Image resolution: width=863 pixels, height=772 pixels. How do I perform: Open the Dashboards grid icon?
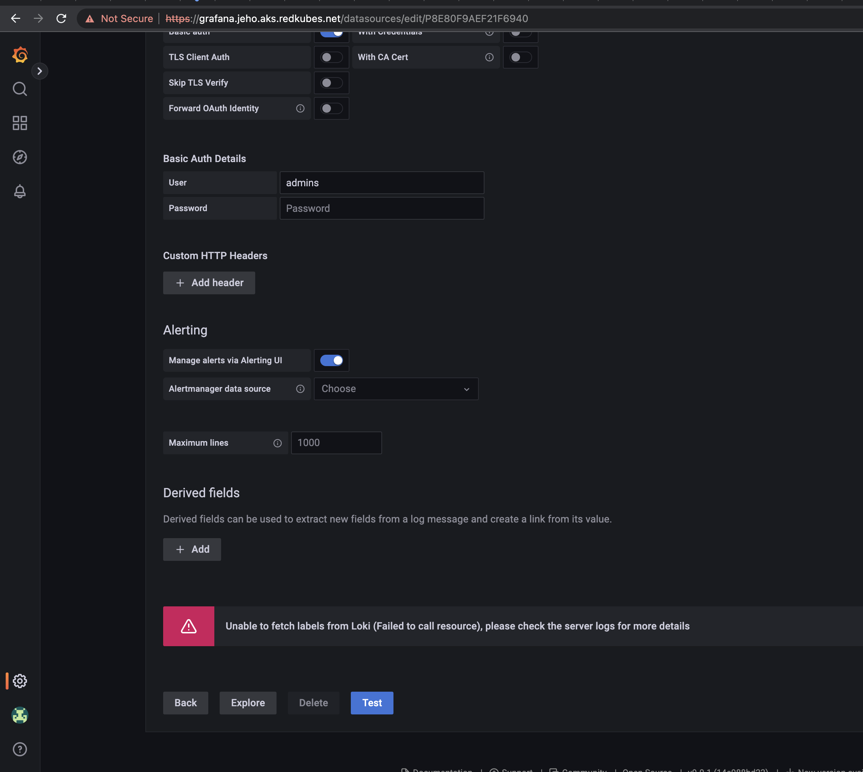pos(20,123)
